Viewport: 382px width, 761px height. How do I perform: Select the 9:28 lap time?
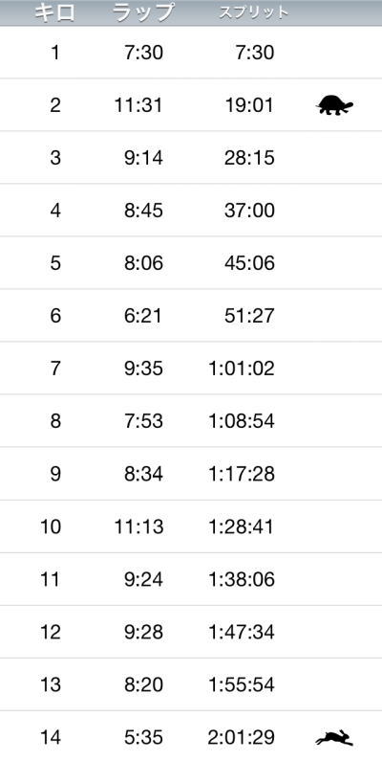point(143,632)
